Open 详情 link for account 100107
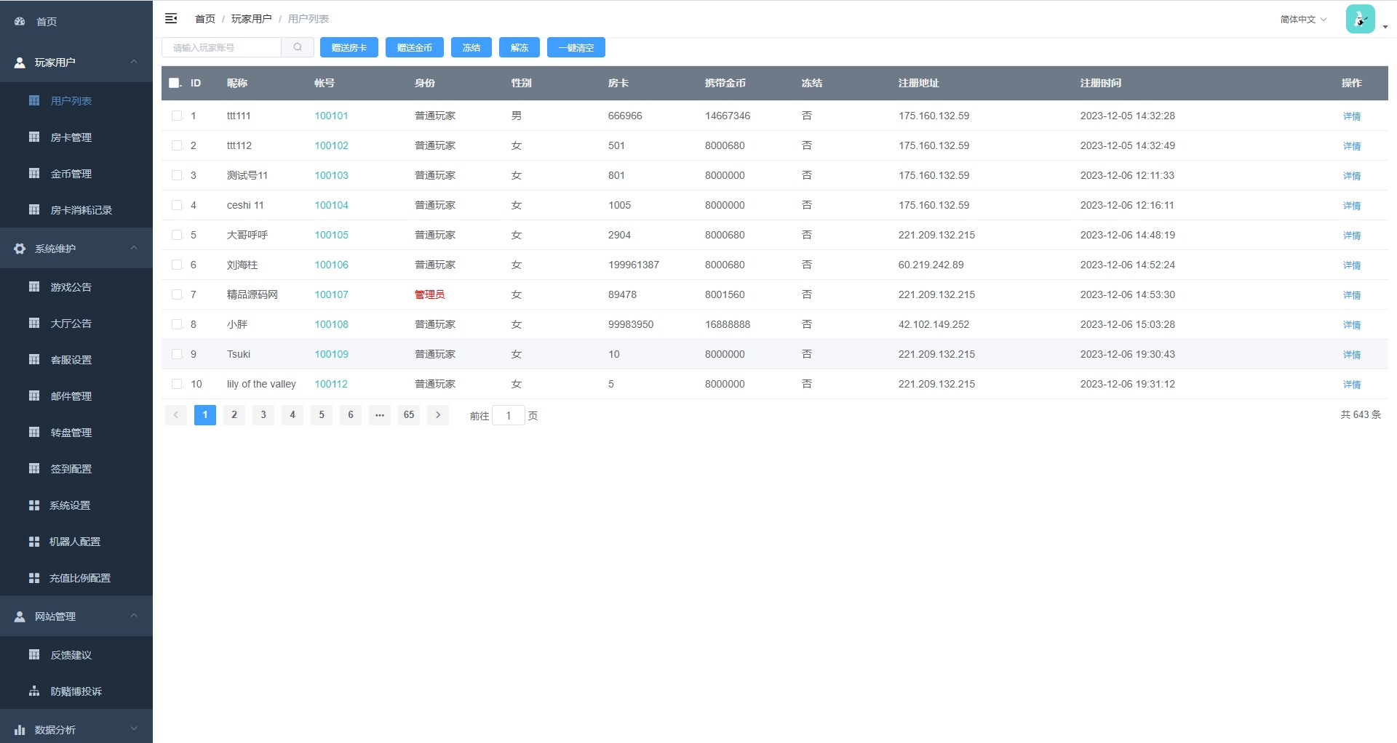 click(x=1351, y=295)
